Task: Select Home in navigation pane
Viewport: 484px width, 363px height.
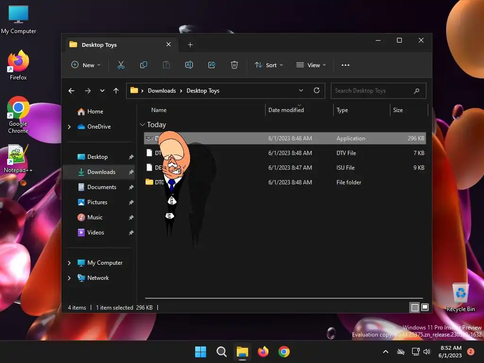Action: coord(95,112)
